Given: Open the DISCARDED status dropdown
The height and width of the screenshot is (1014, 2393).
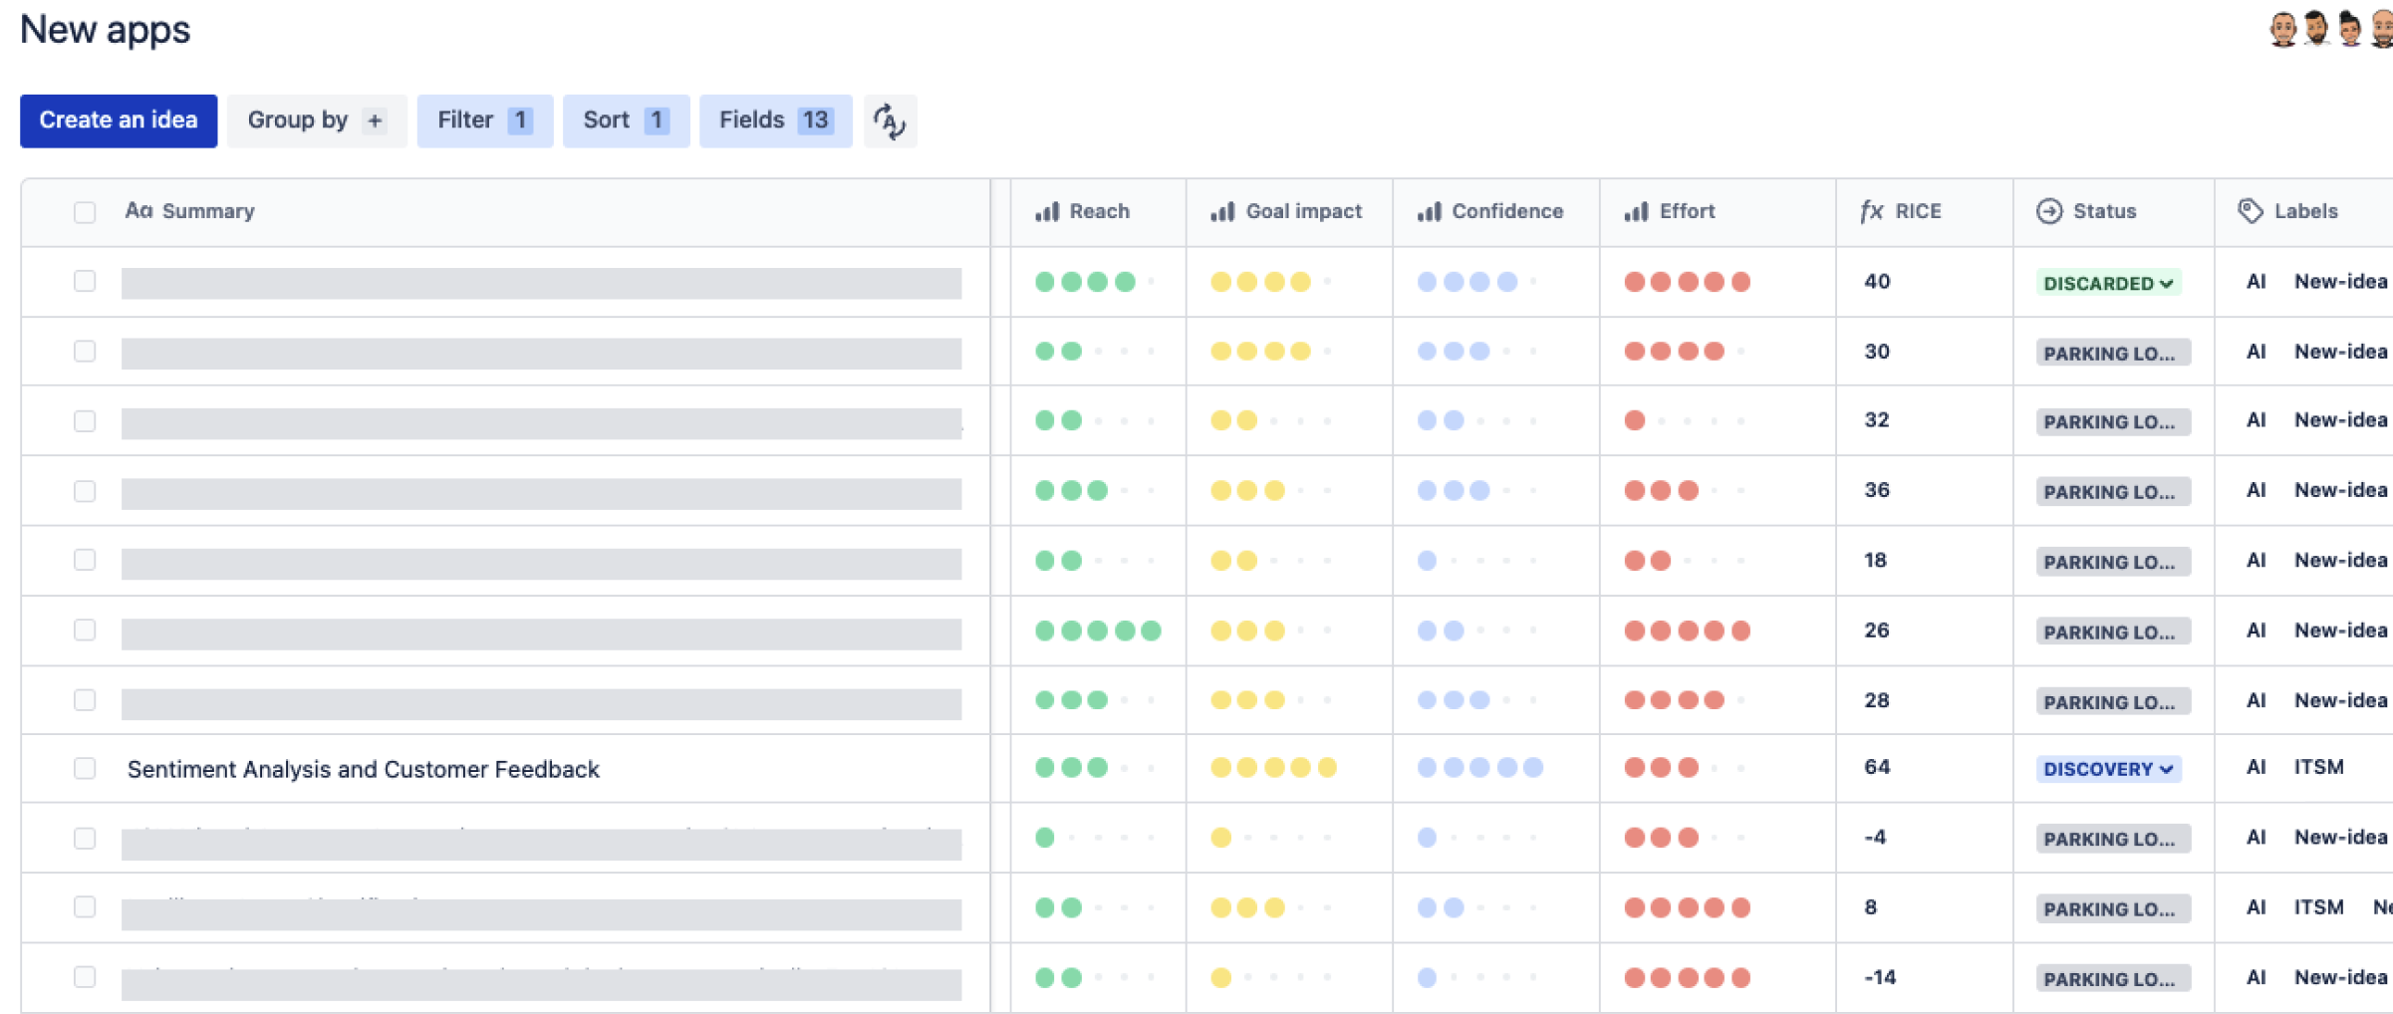Looking at the screenshot, I should tap(2107, 283).
